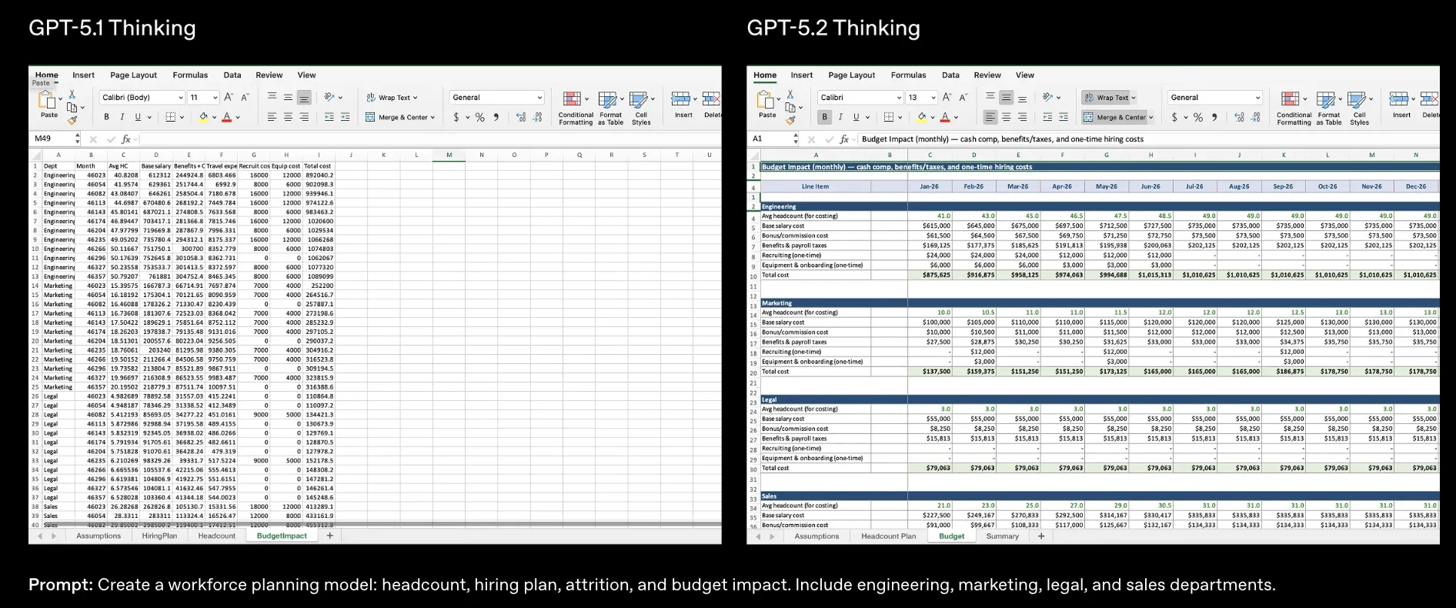This screenshot has width=1456, height=608.
Task: Open Page Layout tab in right window
Action: coord(851,75)
